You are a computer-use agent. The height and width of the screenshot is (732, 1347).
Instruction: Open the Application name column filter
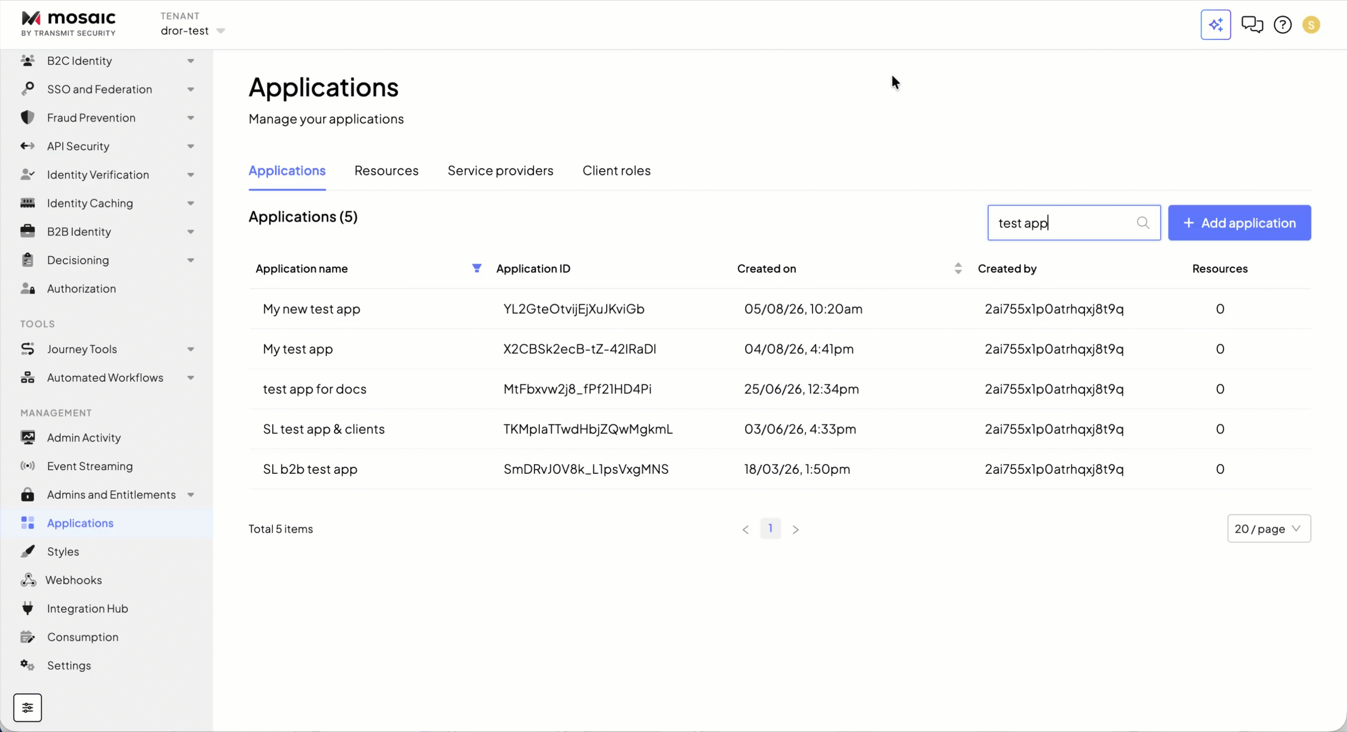[x=476, y=268]
